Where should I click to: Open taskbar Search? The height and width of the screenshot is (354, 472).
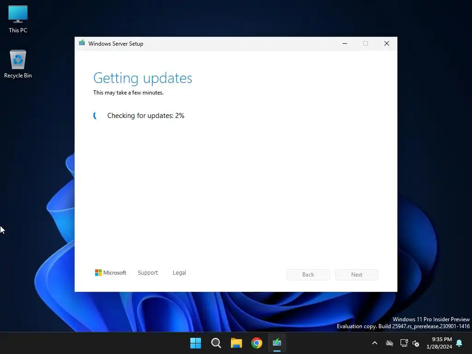tap(216, 343)
